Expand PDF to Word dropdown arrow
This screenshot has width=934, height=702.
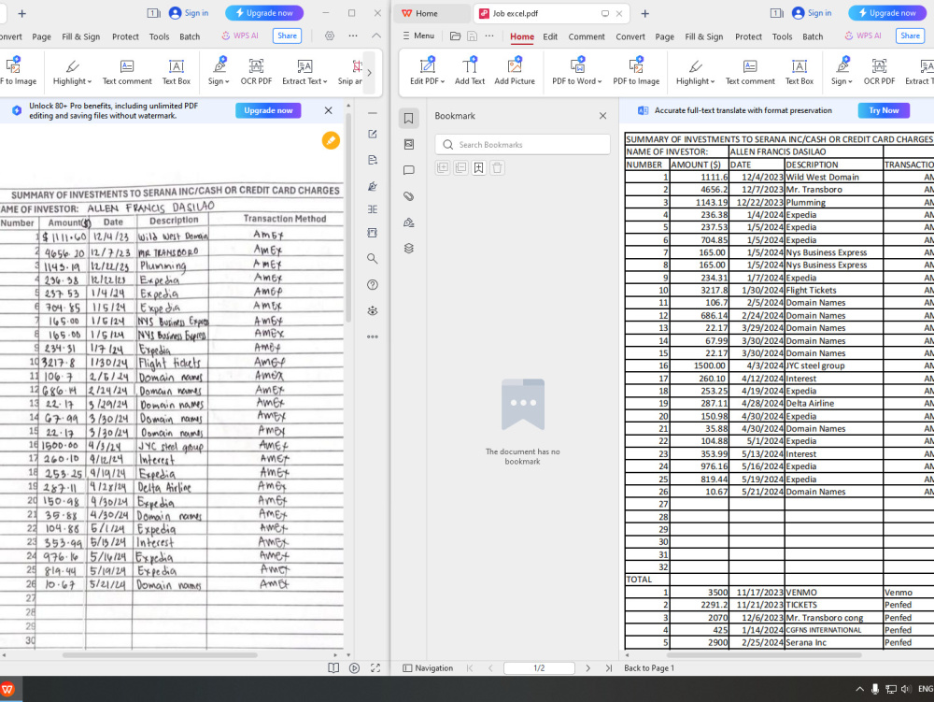(x=600, y=81)
